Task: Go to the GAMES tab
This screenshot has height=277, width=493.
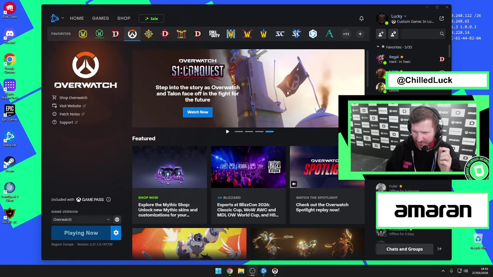Action: [101, 18]
